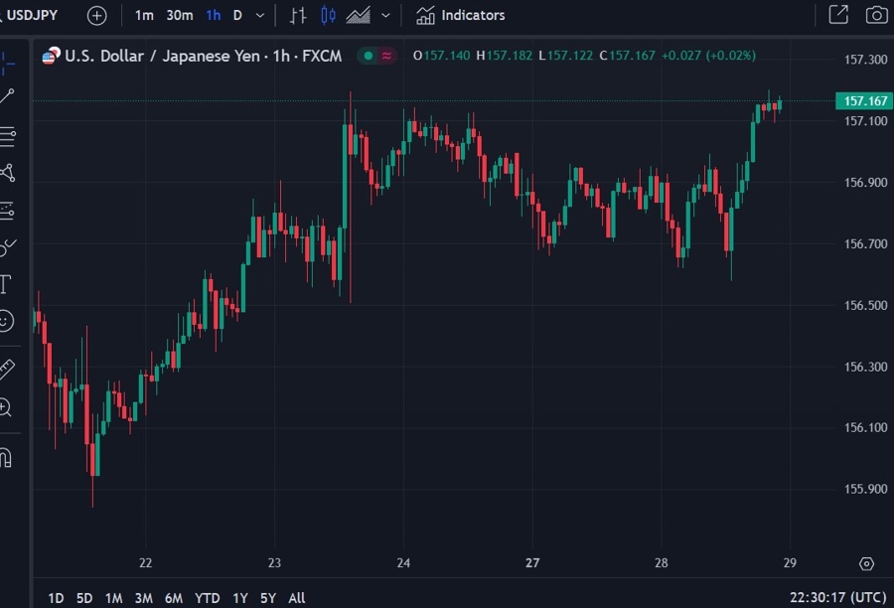Open the Indicators panel
The width and height of the screenshot is (894, 608).
[461, 15]
